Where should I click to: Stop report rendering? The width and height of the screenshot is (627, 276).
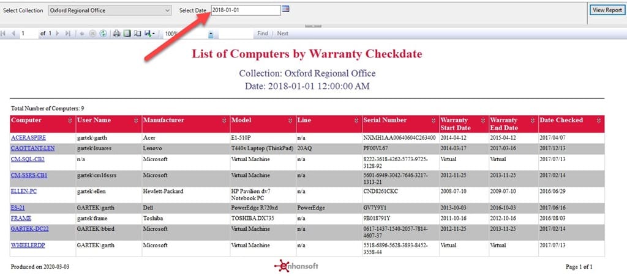pos(92,34)
